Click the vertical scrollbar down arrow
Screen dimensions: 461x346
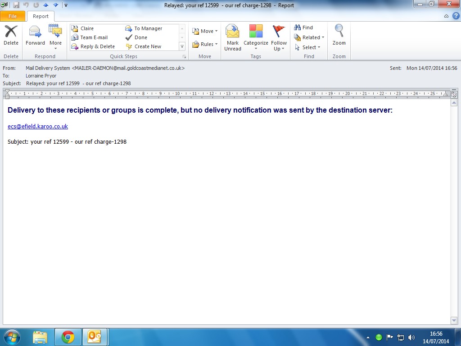click(x=454, y=320)
